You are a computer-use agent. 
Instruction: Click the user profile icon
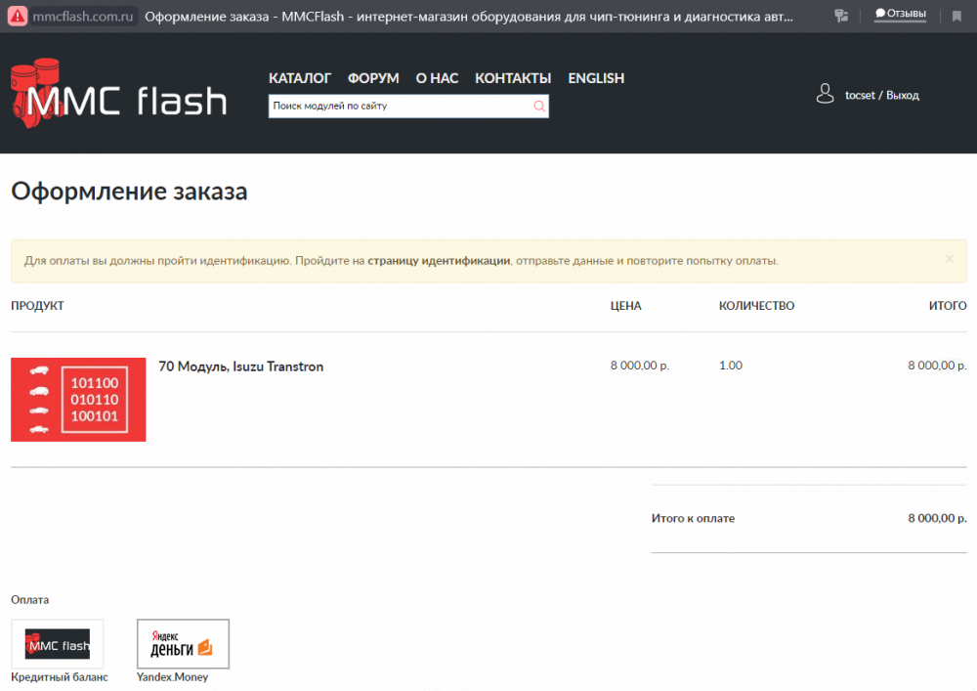[825, 94]
